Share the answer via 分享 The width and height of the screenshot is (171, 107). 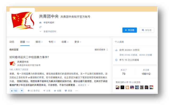(47, 91)
